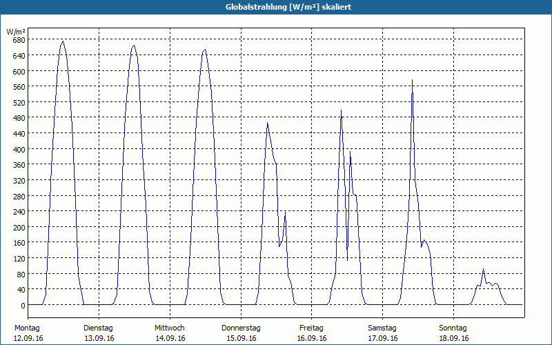
Task: Click Sunday's low radiation curve peak
Action: pyautogui.click(x=484, y=269)
